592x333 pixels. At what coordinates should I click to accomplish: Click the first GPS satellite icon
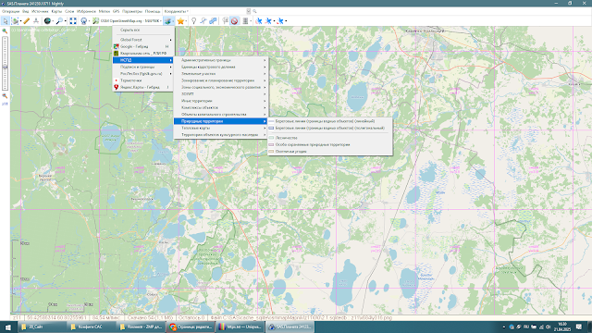tap(259, 21)
